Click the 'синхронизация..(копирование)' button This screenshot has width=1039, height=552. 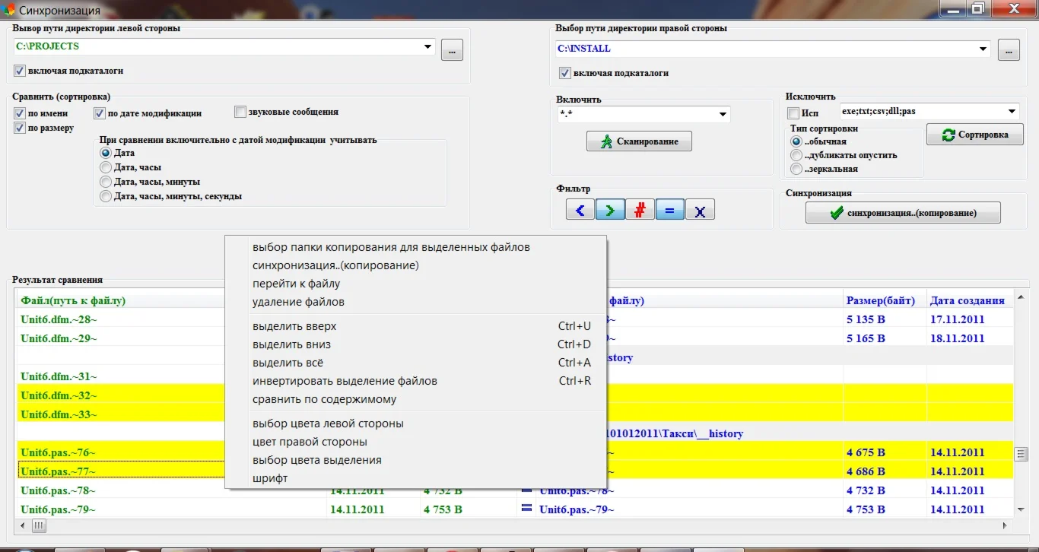(903, 214)
